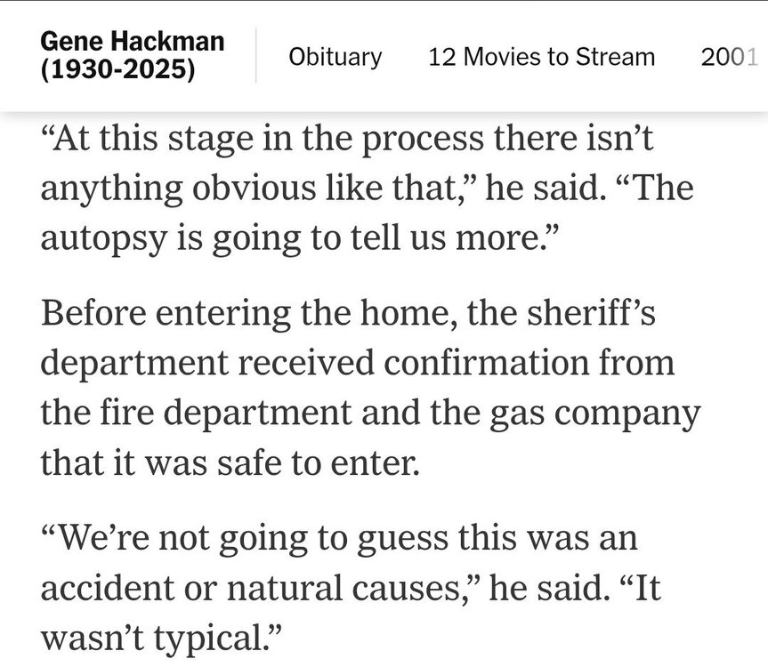Switch to "12 Movies to Stream" tab
Viewport: 768px width, 667px height.
click(541, 57)
